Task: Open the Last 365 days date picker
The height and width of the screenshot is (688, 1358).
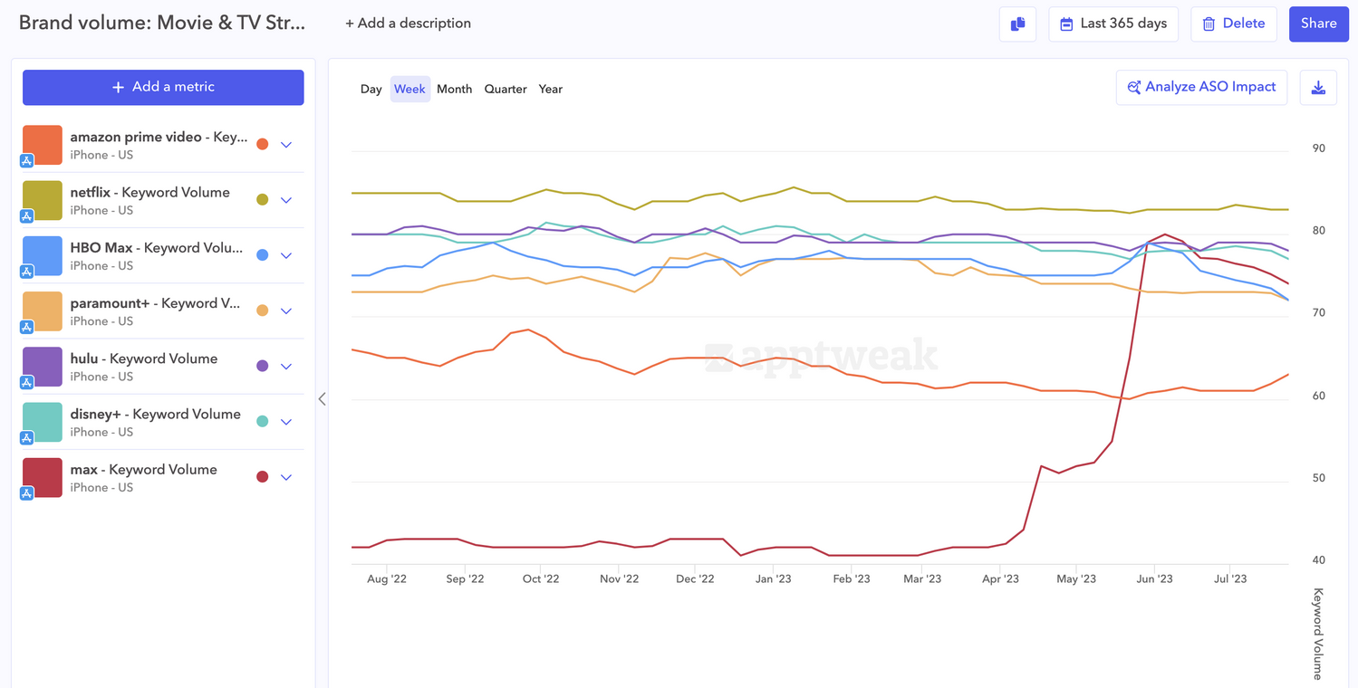Action: tap(1113, 24)
